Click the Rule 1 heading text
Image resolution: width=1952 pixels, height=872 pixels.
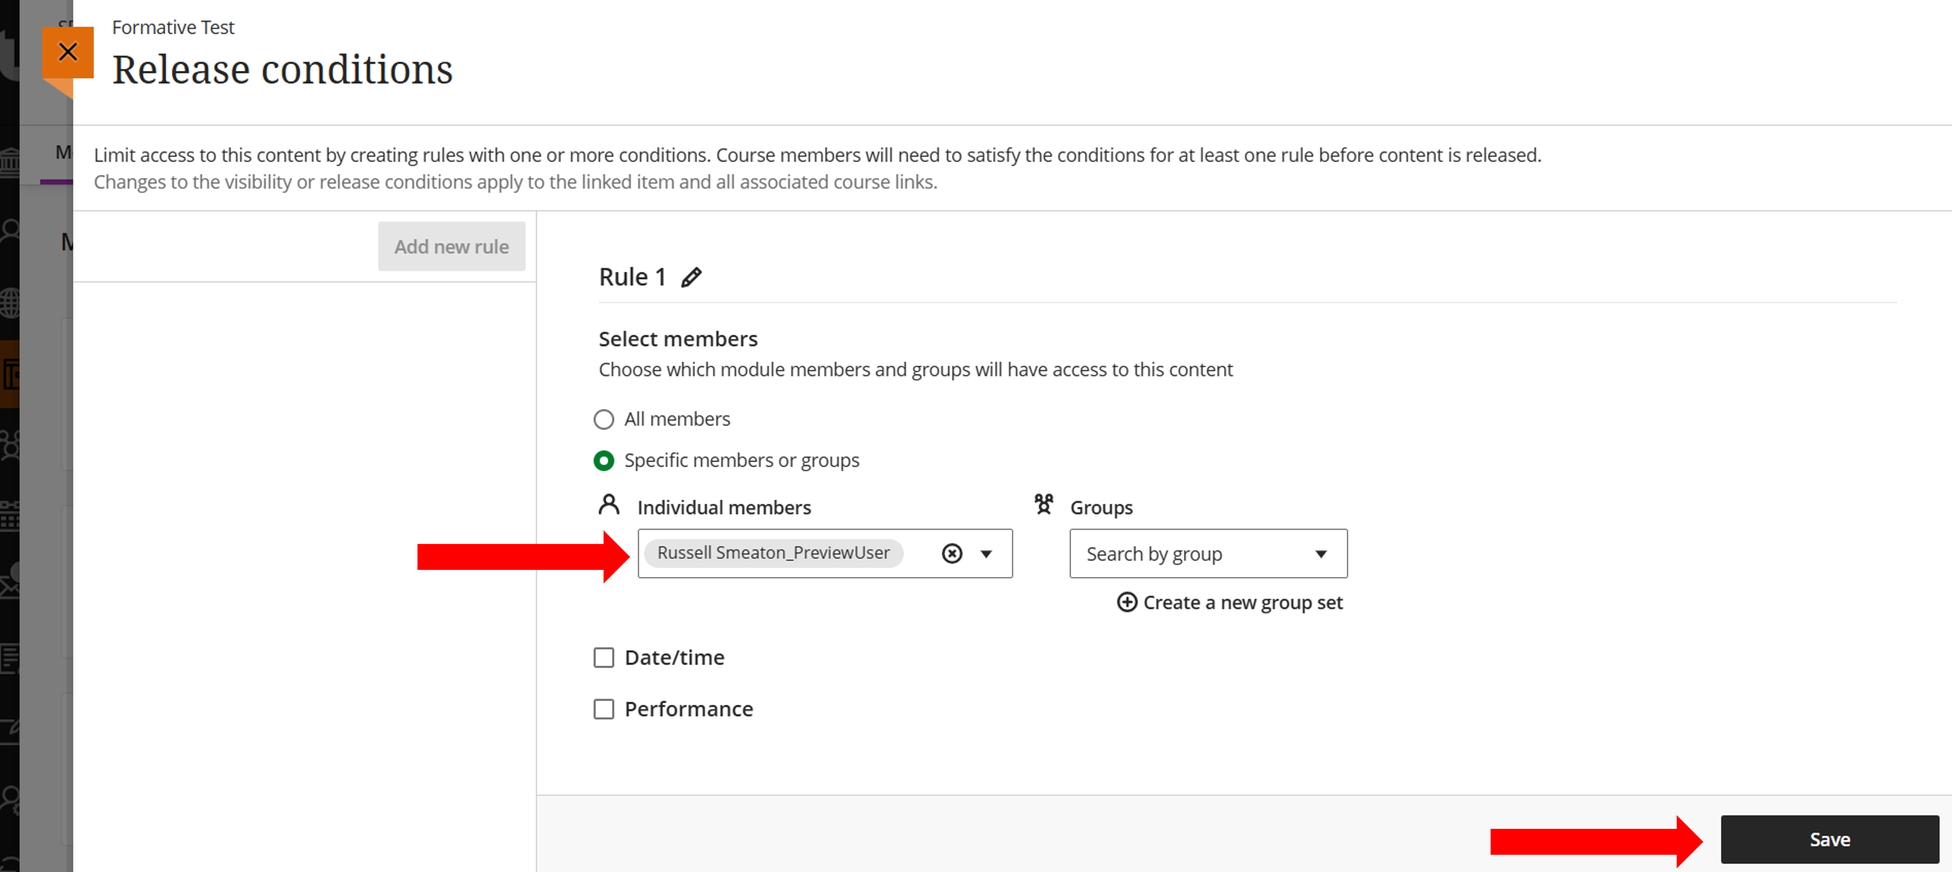(632, 277)
